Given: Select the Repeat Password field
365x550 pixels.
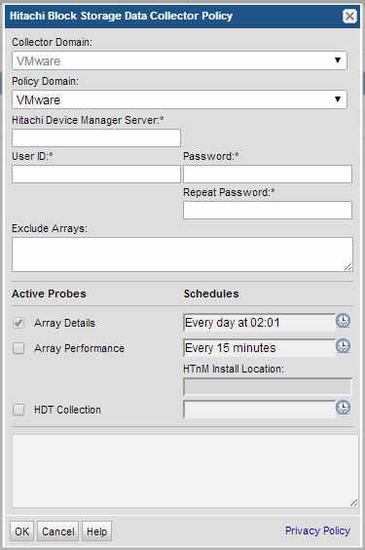Looking at the screenshot, I should point(268,210).
